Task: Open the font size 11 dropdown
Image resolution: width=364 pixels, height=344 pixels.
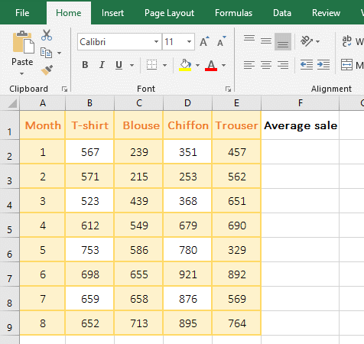Action: 189,41
